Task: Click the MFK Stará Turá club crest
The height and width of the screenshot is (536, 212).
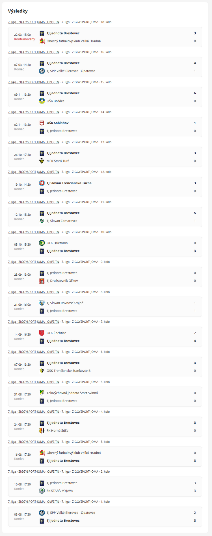Action: pyautogui.click(x=42, y=161)
